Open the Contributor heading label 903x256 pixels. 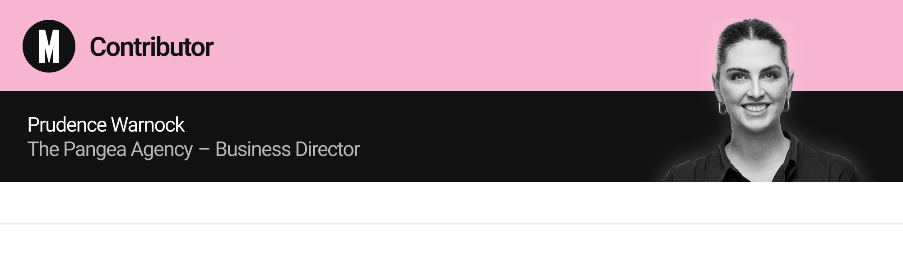151,47
